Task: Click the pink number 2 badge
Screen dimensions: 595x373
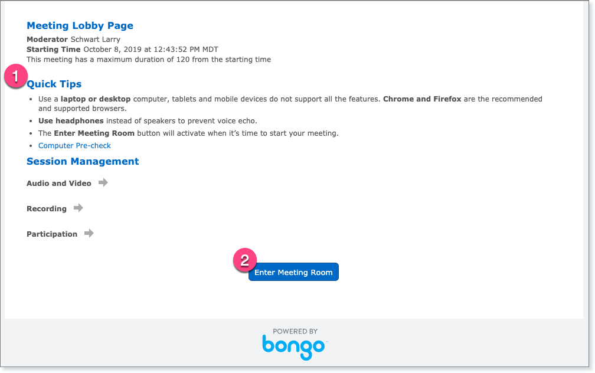Action: tap(245, 260)
